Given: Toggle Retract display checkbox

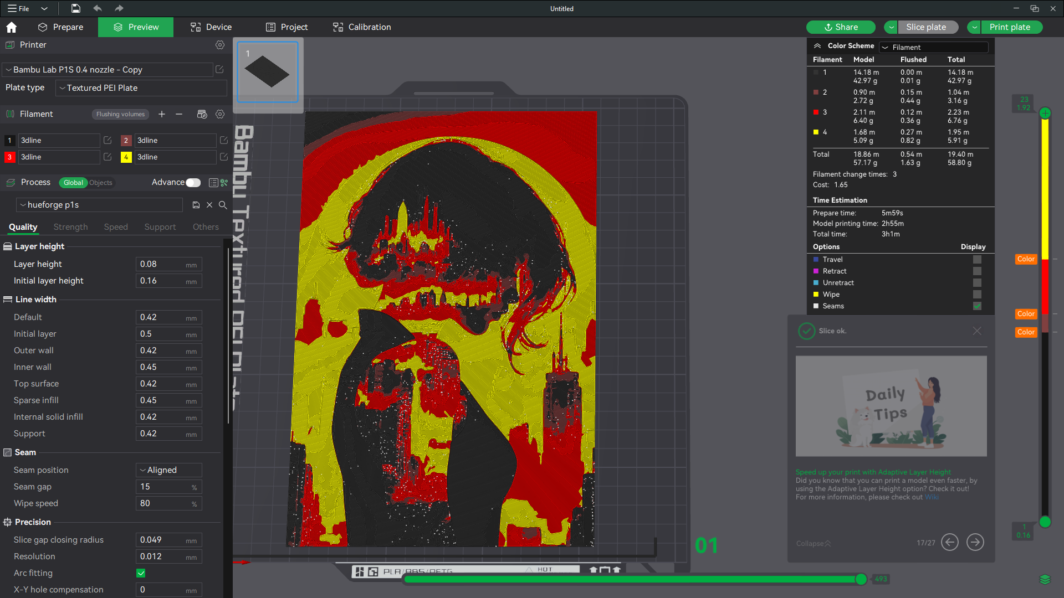Looking at the screenshot, I should tap(977, 271).
